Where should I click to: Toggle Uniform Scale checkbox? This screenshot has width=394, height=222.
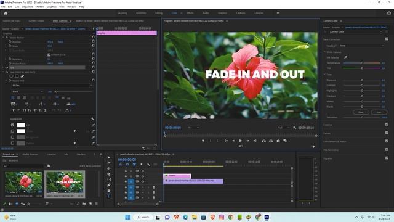pyautogui.click(x=49, y=55)
